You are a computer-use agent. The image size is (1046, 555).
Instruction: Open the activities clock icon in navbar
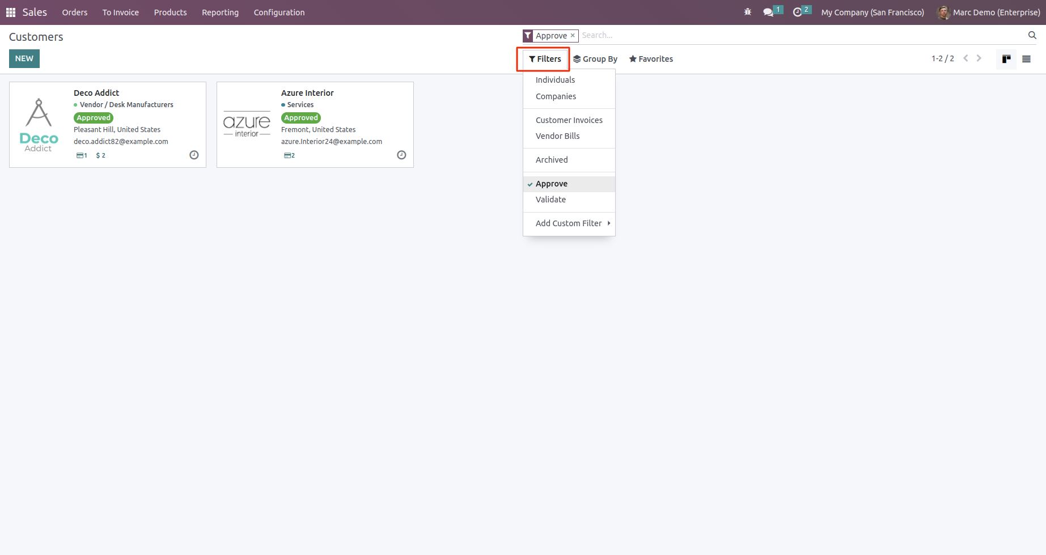798,12
